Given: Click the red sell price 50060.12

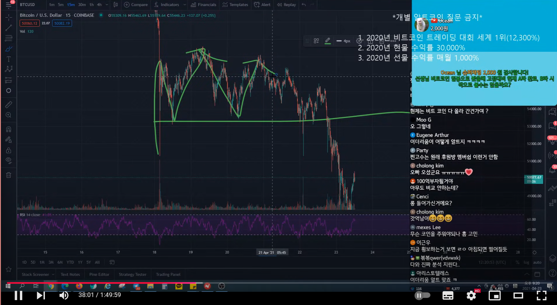Looking at the screenshot, I should tap(30, 23).
